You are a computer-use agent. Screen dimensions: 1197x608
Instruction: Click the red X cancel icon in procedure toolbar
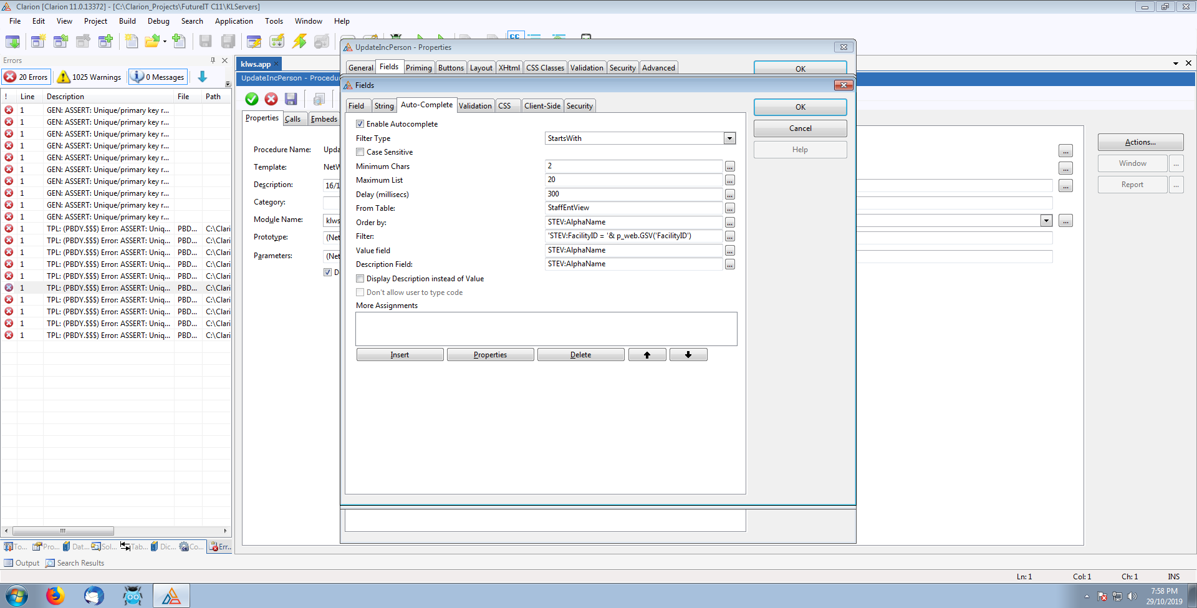pos(271,99)
